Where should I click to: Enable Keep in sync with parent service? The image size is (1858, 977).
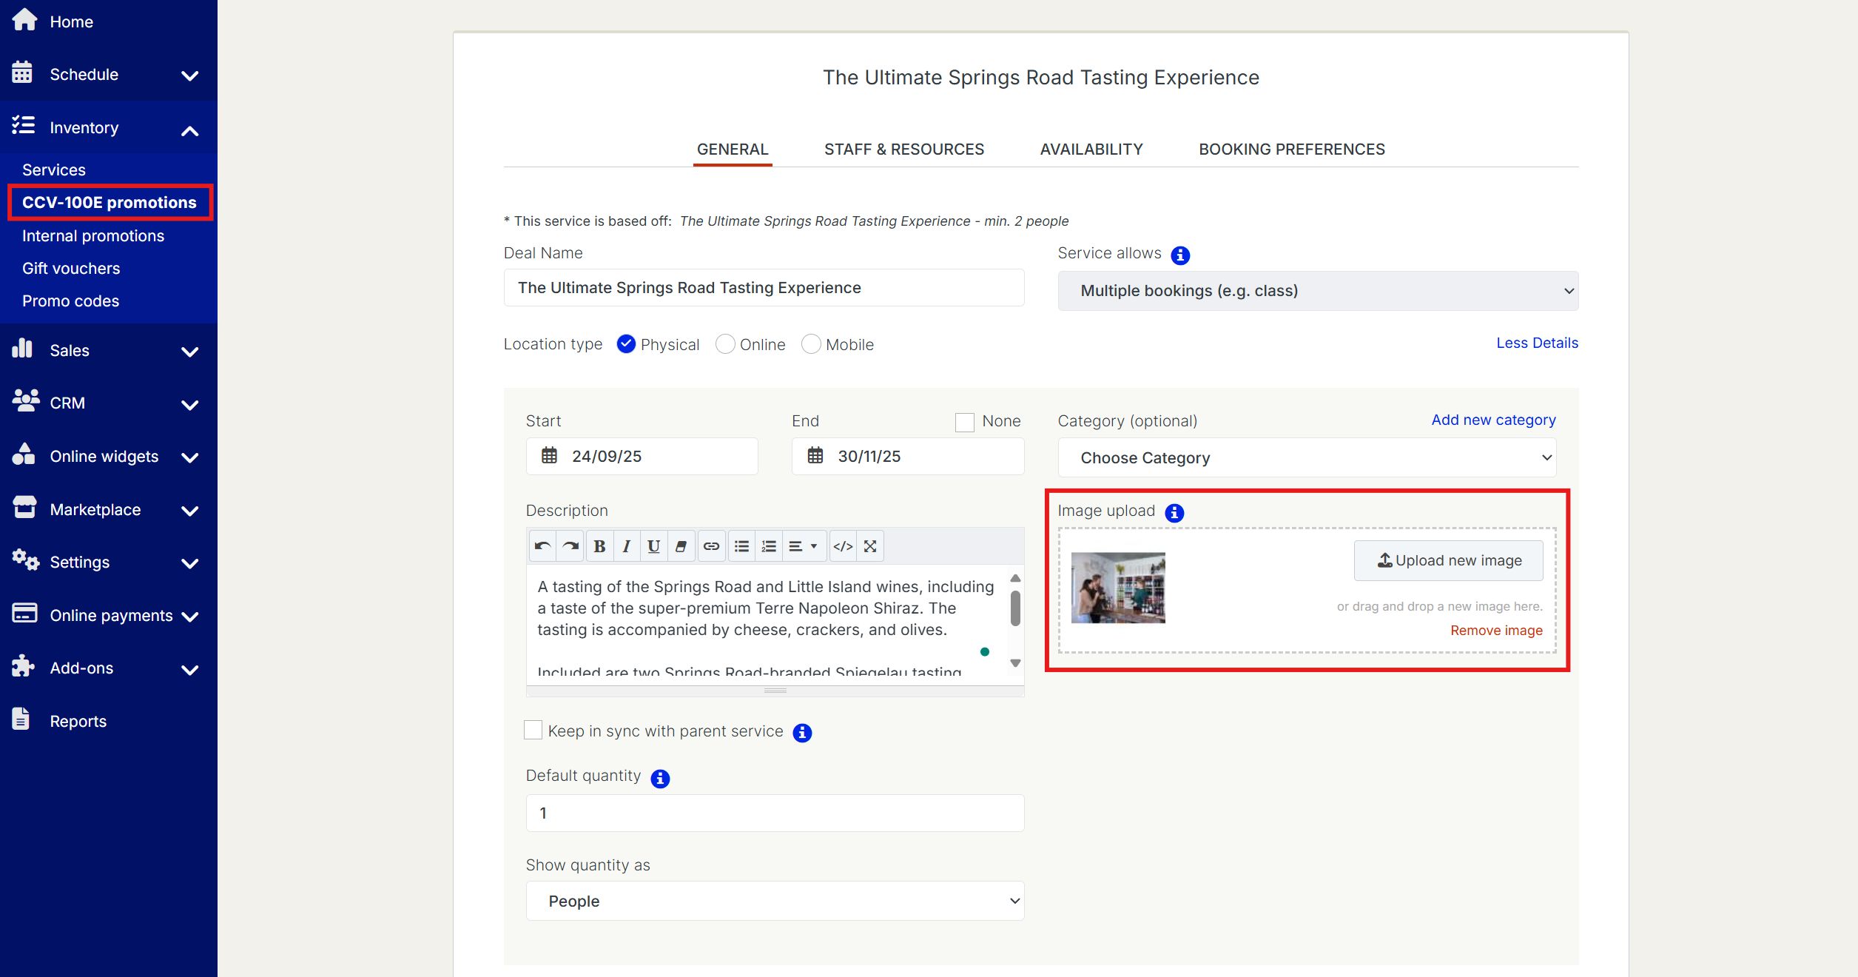[x=533, y=731]
